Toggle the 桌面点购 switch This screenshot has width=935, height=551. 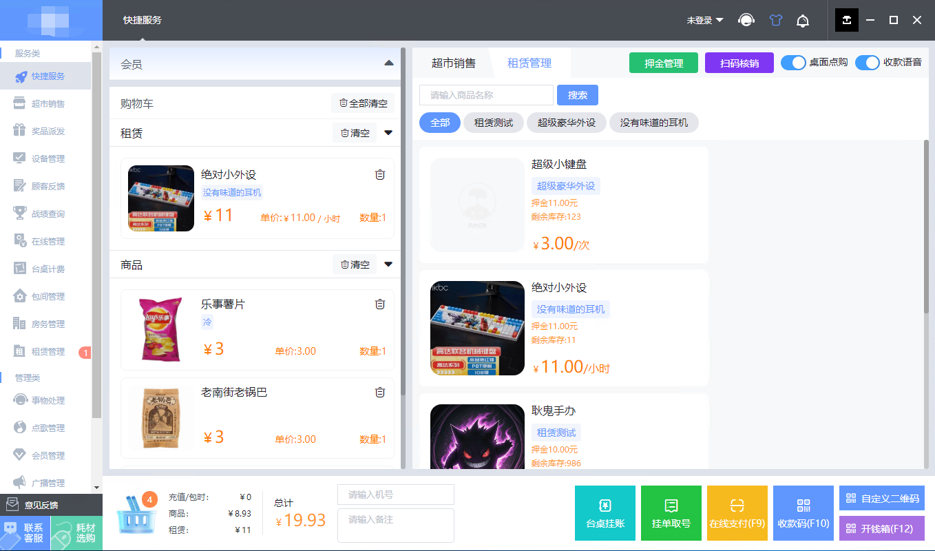click(x=793, y=63)
